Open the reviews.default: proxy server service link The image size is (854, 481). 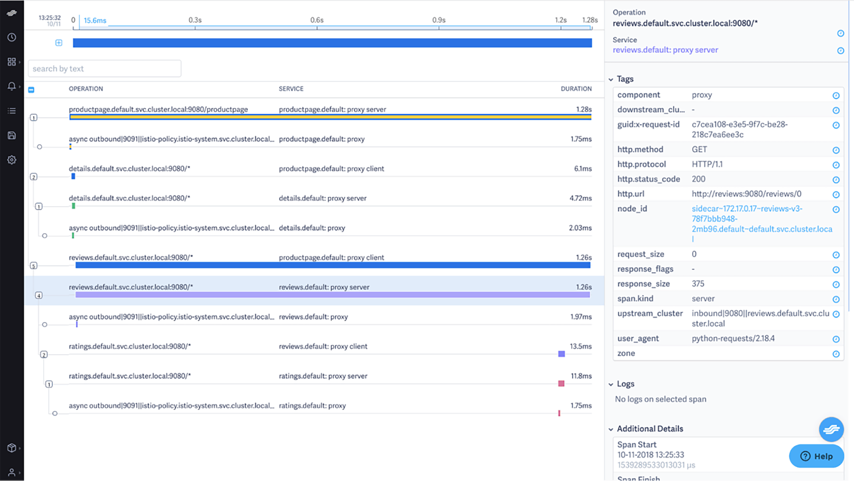pos(665,50)
